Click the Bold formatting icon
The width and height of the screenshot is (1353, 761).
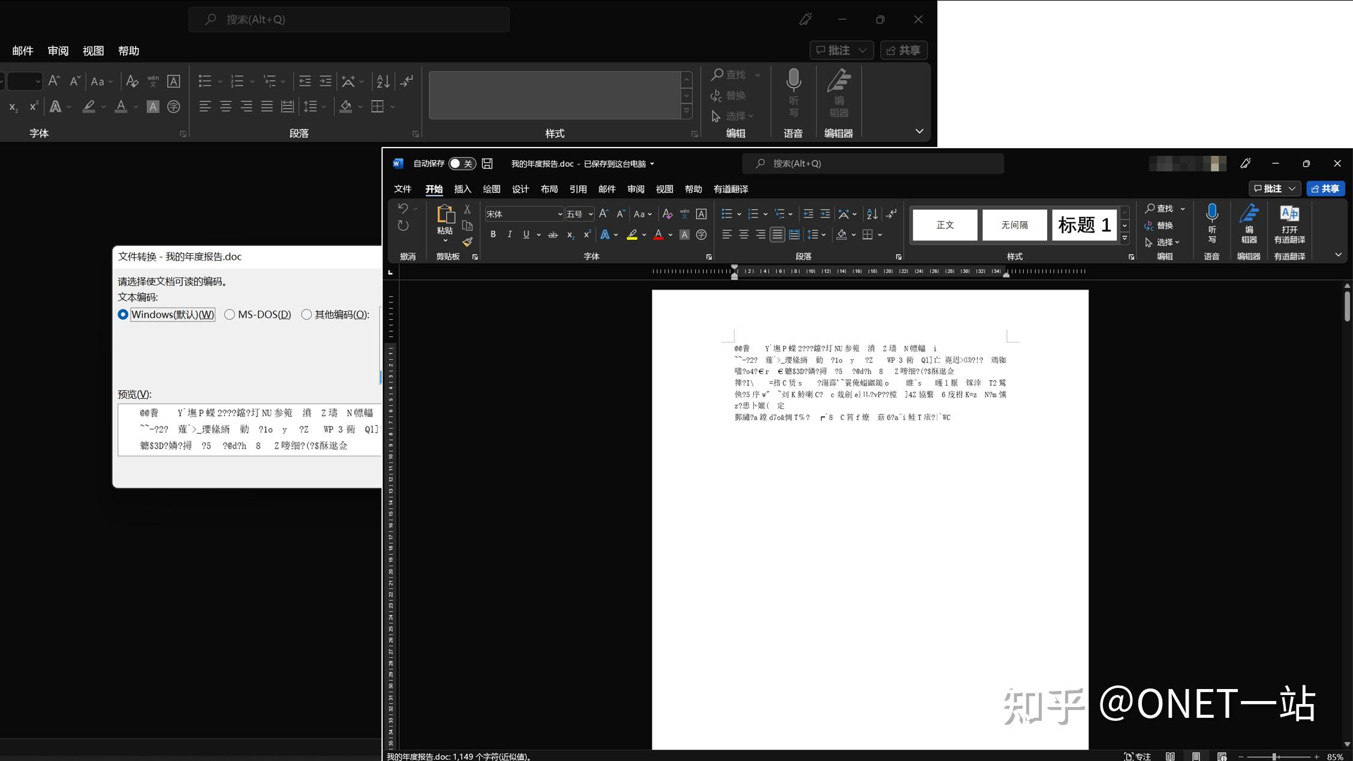coord(493,234)
